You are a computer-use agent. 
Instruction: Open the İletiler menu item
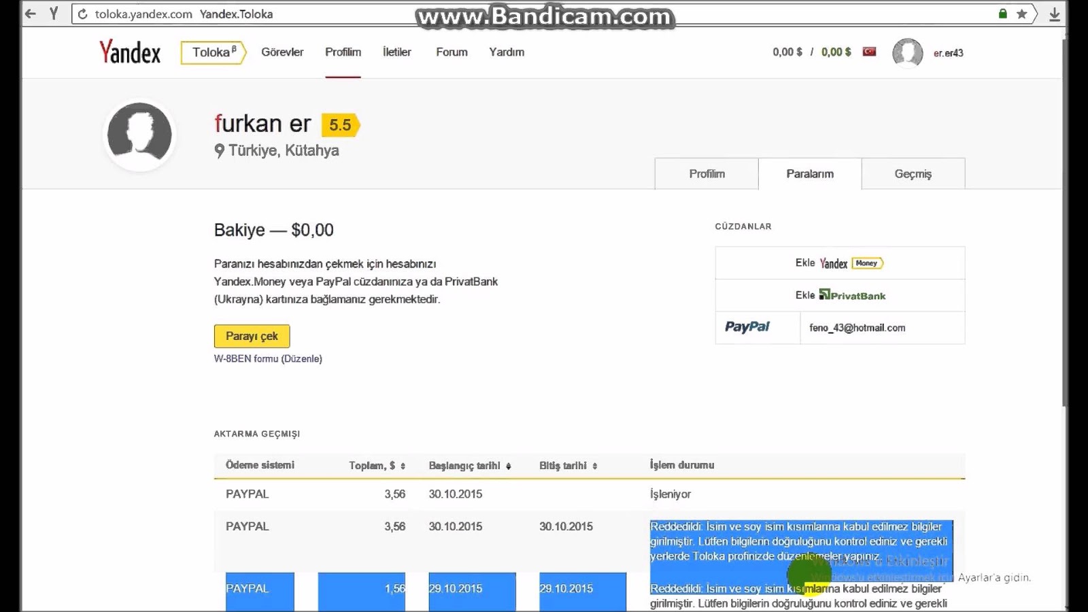point(396,52)
